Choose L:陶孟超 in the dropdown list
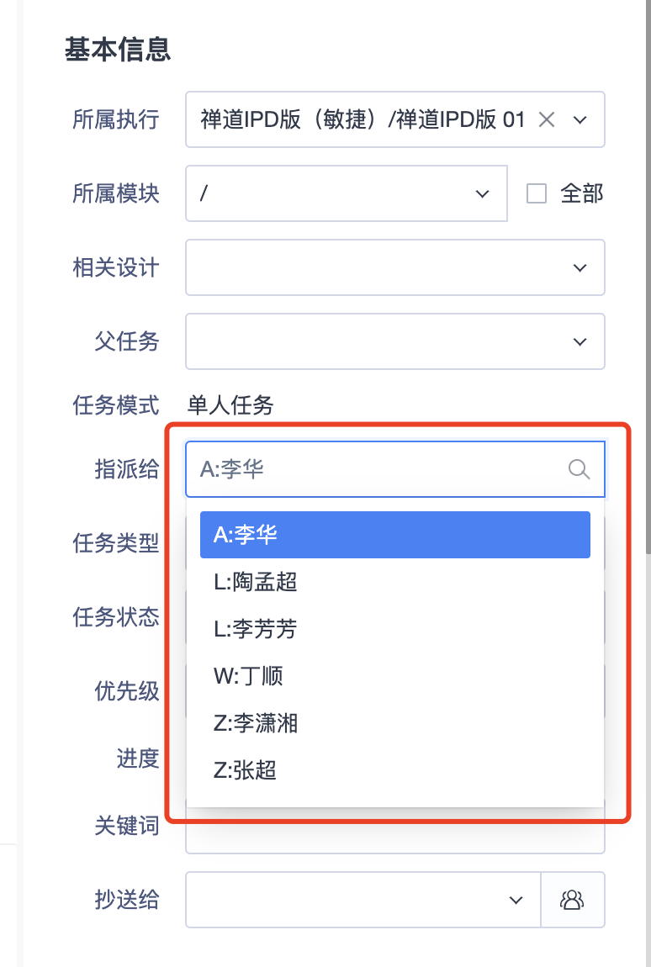 click(x=395, y=582)
